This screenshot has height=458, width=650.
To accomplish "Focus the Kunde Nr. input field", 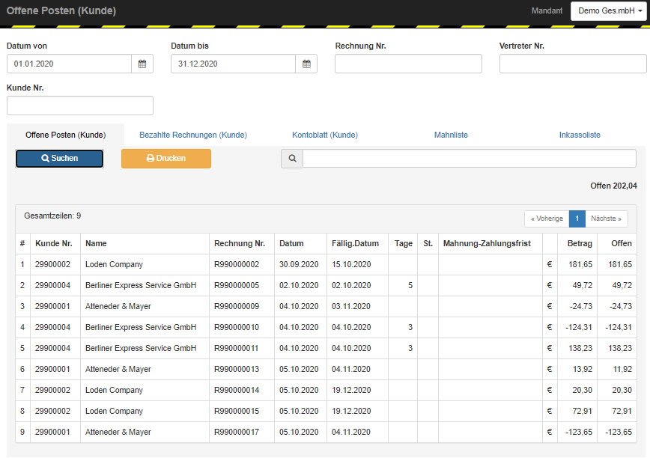I will click(x=80, y=106).
